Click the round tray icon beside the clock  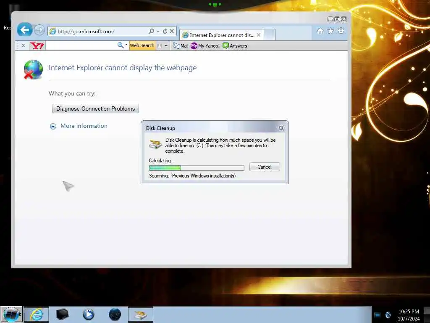pyautogui.click(x=388, y=315)
